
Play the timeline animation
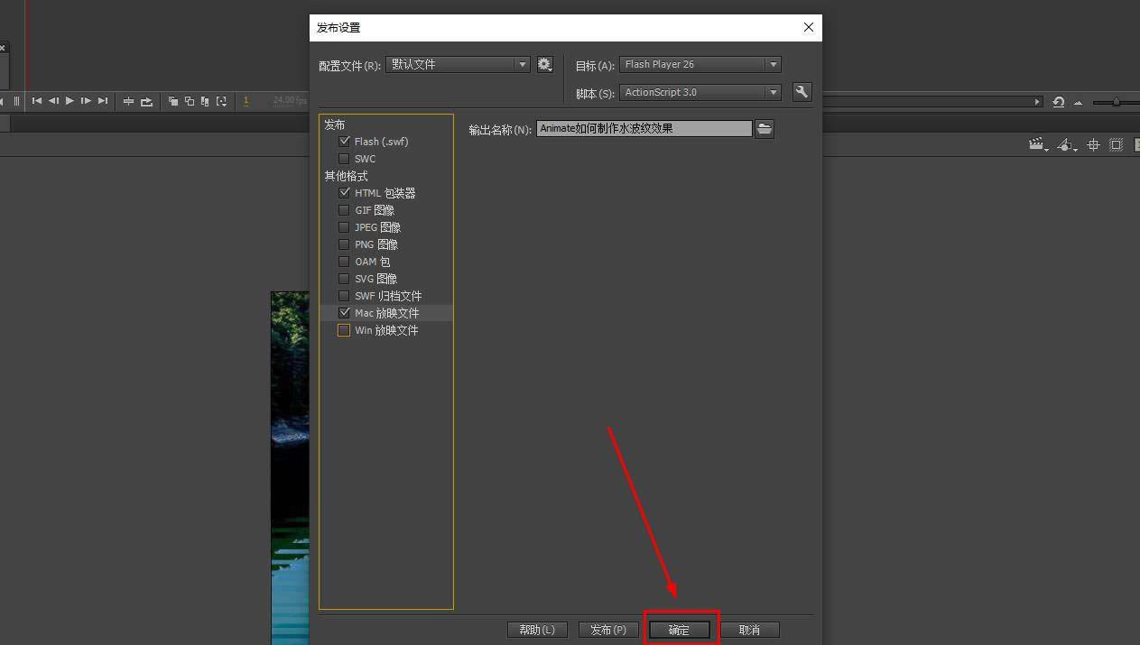click(x=70, y=101)
